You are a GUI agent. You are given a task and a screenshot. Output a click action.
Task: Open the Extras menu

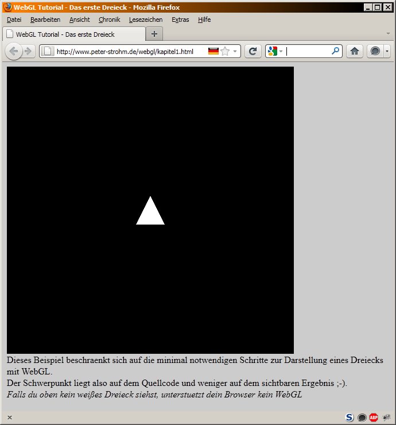(x=180, y=20)
